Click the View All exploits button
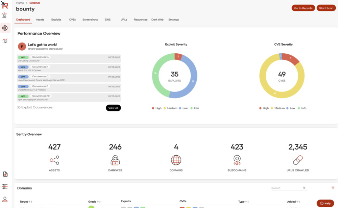The height and width of the screenshot is (208, 338). coord(113,108)
